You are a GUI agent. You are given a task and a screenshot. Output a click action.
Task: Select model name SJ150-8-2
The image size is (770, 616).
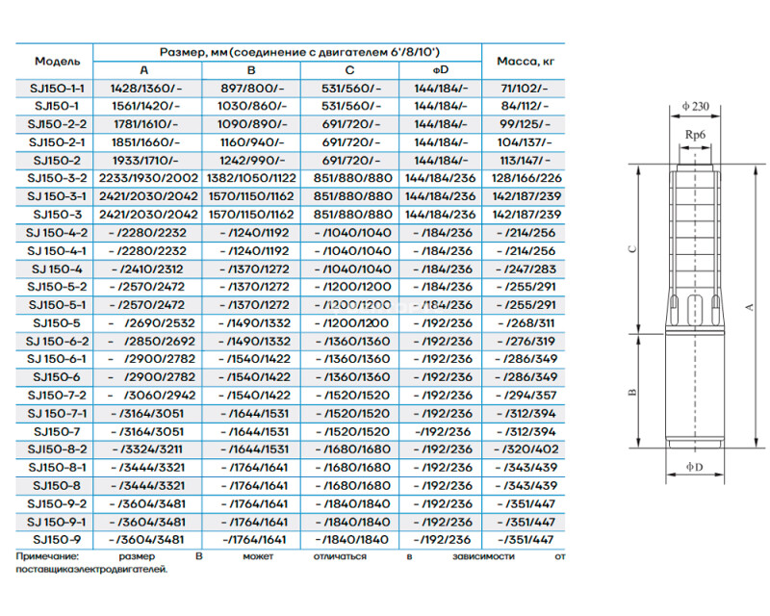tap(57, 449)
